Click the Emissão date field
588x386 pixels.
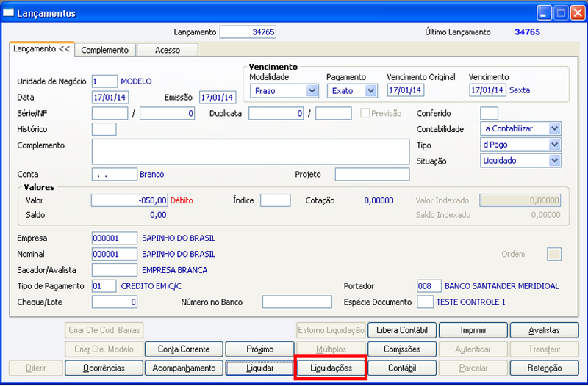click(x=218, y=98)
